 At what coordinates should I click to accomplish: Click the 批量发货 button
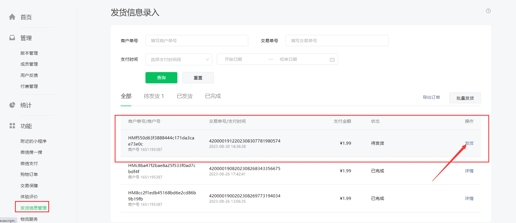pyautogui.click(x=465, y=98)
